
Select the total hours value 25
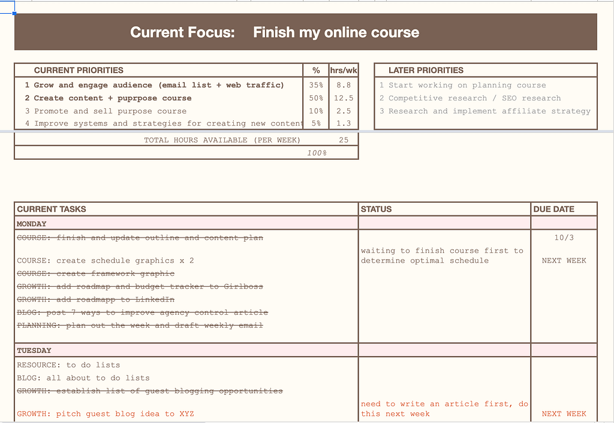(x=344, y=140)
